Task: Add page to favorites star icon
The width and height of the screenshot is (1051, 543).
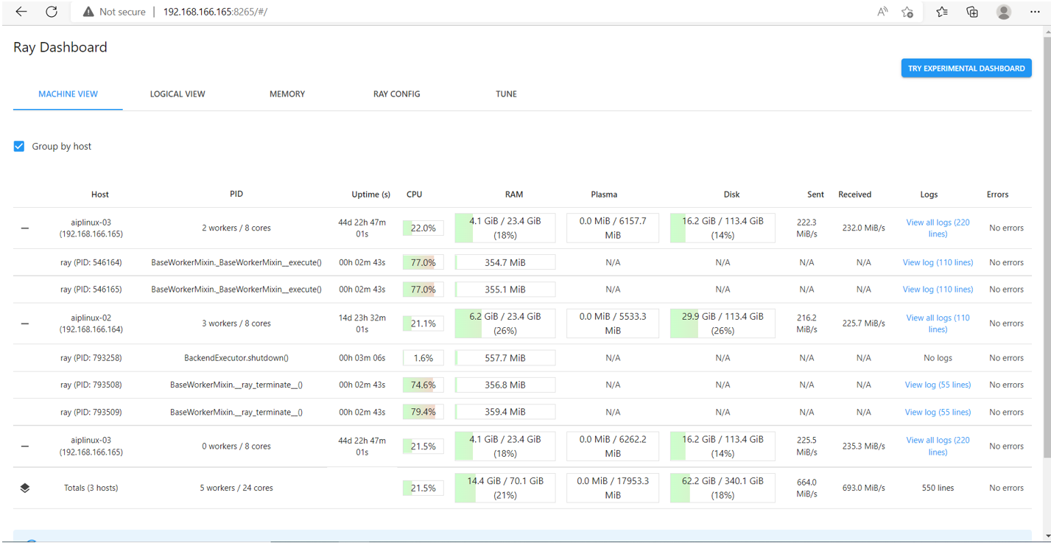Action: (907, 12)
